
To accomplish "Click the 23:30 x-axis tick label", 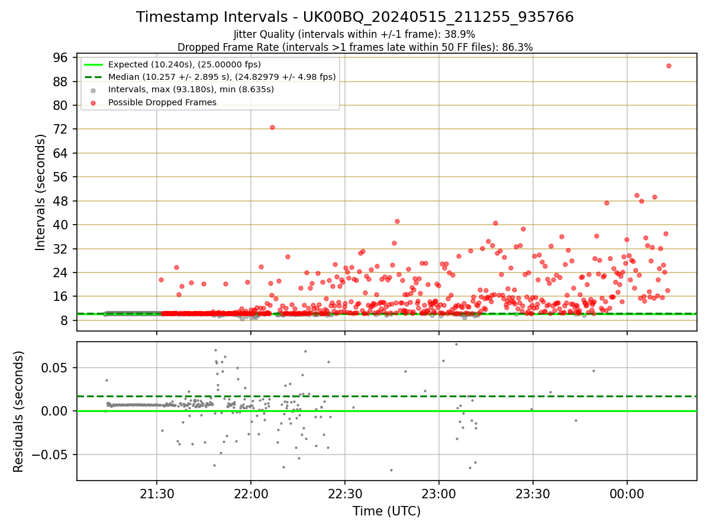I will click(533, 493).
